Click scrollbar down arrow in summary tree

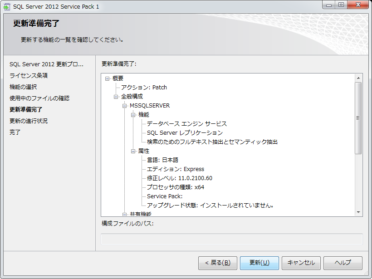click(x=358, y=212)
